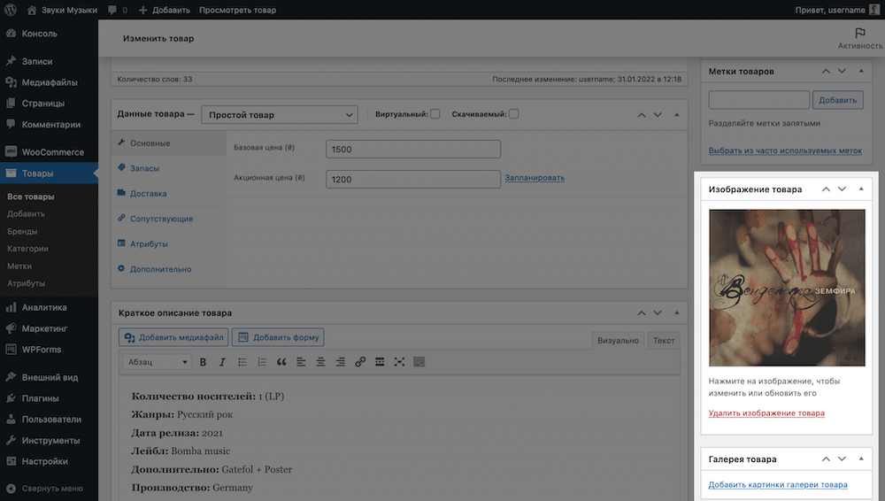The height and width of the screenshot is (501, 885).
Task: Open the Простой товар product type dropdown
Action: pos(280,115)
